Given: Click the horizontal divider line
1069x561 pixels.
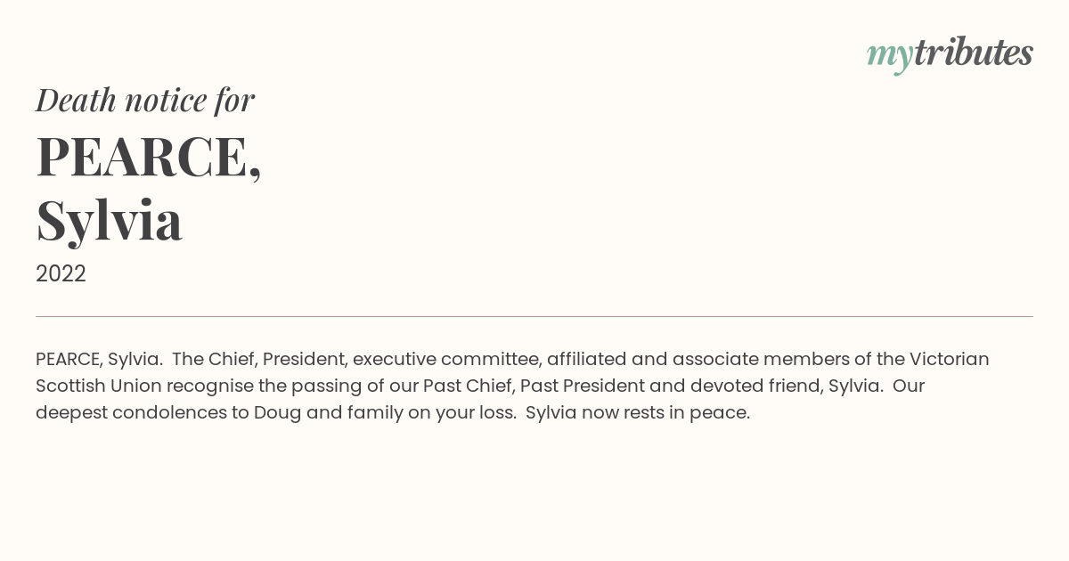Looking at the screenshot, I should (x=534, y=316).
